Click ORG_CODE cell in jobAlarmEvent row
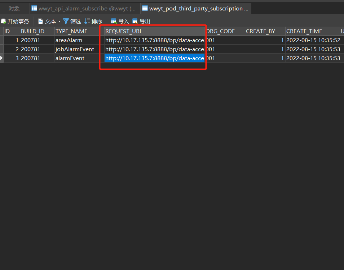This screenshot has height=270, width=344. pos(225,49)
